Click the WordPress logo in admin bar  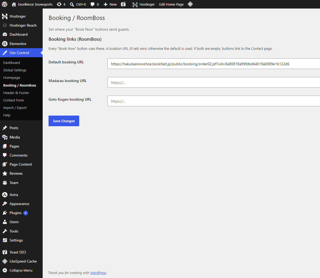point(5,4)
